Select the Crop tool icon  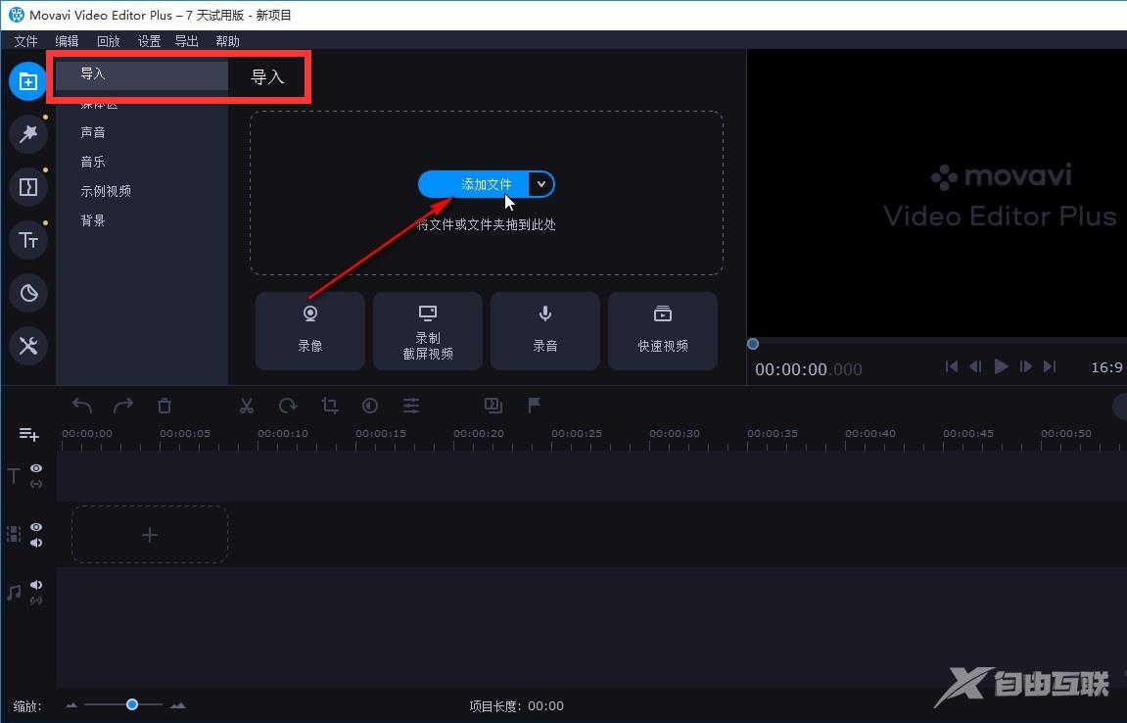(x=329, y=406)
